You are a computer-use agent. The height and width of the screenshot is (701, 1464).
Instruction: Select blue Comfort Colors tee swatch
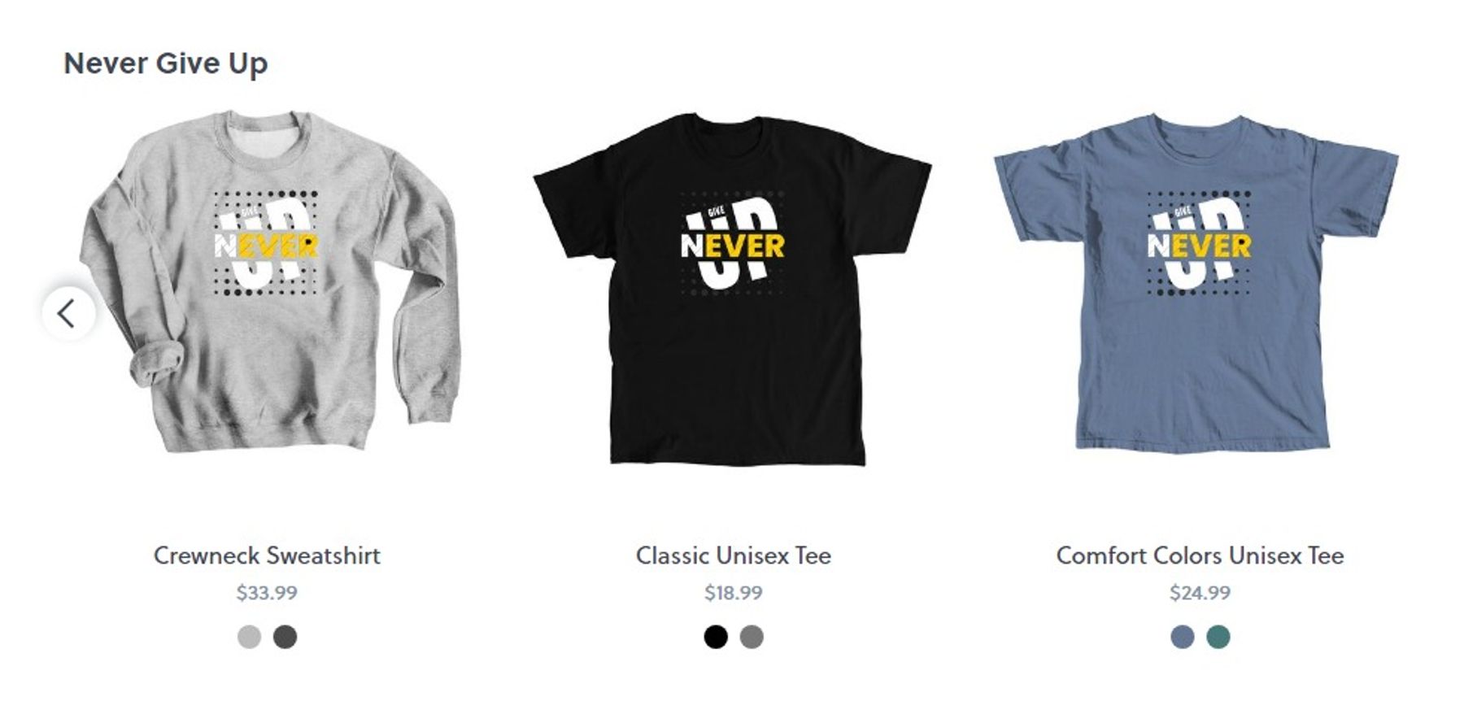click(1183, 637)
